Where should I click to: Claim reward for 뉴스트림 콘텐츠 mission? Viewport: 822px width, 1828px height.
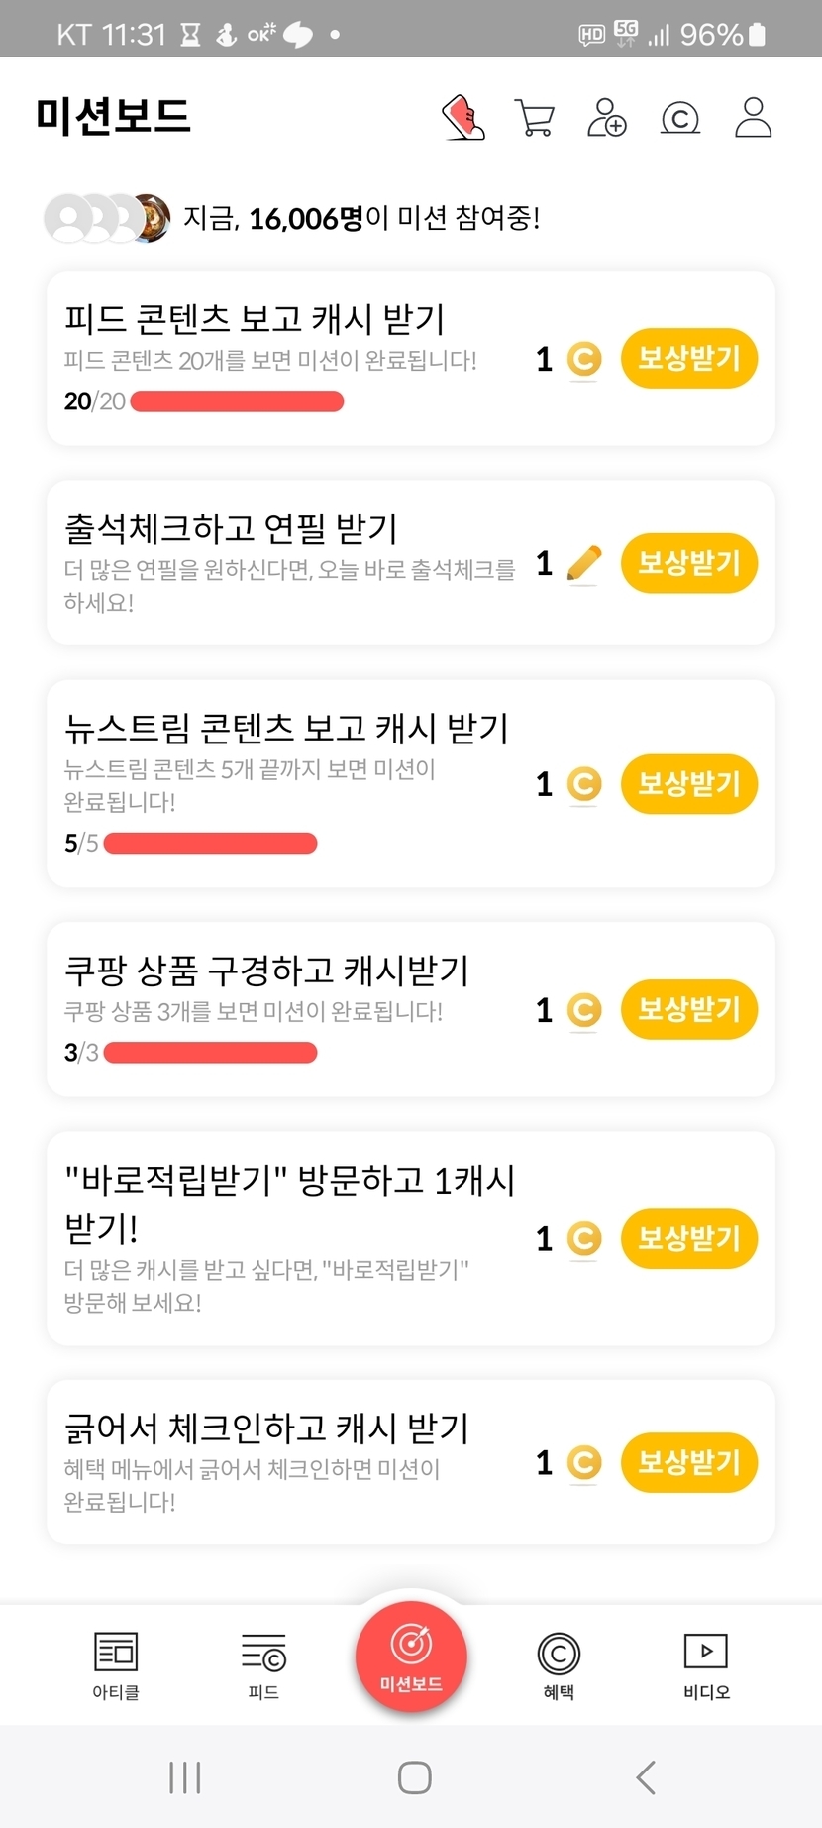point(689,784)
